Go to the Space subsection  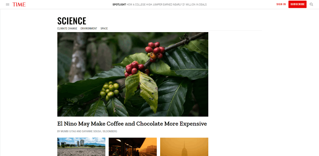point(104,28)
